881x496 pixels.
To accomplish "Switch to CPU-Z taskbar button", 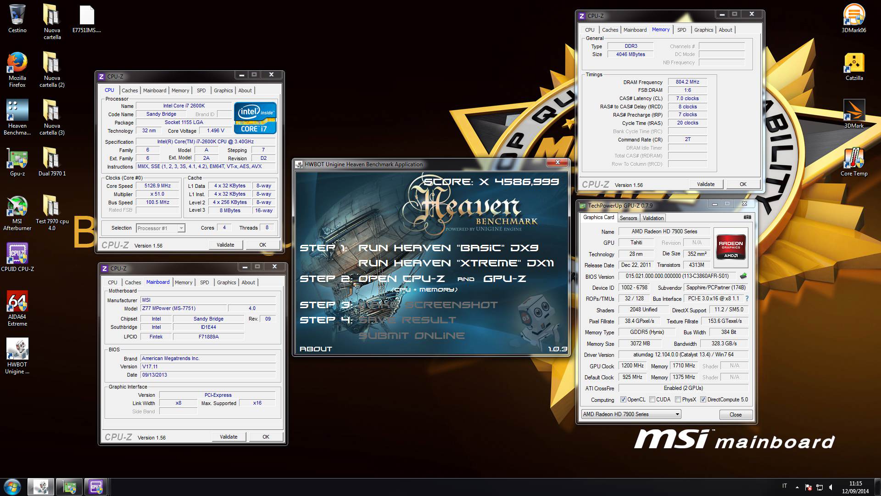I will (96, 487).
